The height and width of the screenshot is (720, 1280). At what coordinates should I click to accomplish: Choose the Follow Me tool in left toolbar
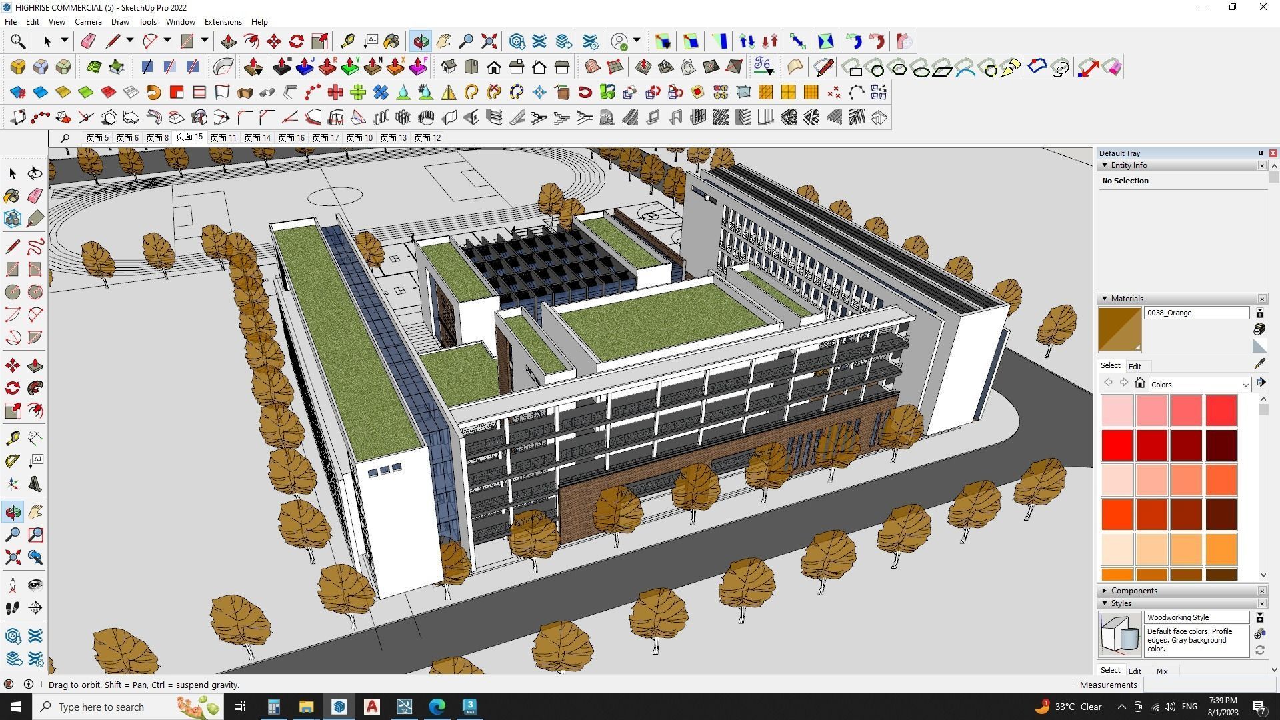pyautogui.click(x=35, y=388)
